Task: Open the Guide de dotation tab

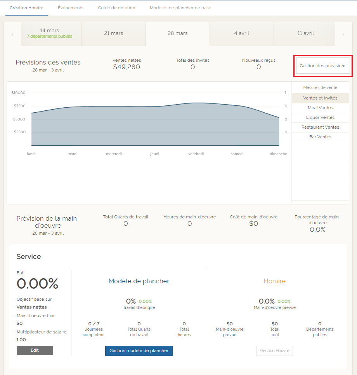Action: pyautogui.click(x=116, y=8)
